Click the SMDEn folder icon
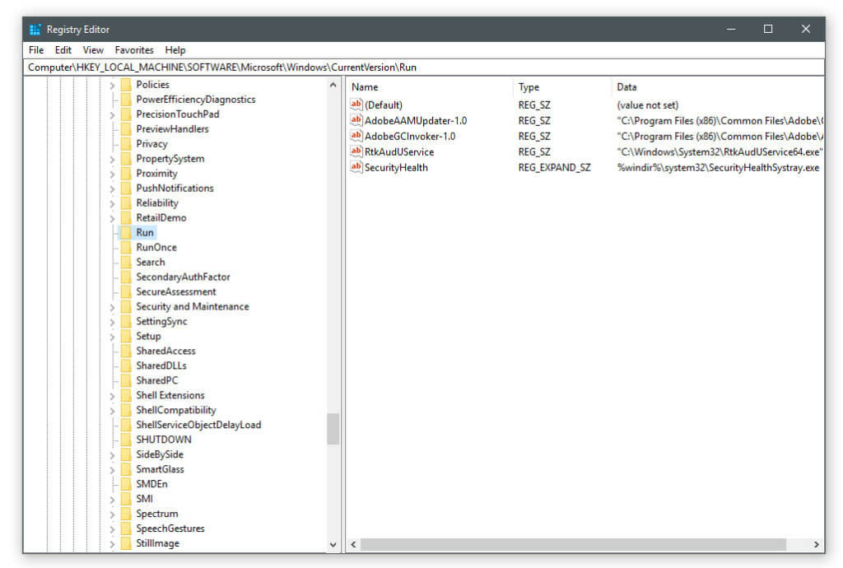The image size is (843, 568). [126, 484]
